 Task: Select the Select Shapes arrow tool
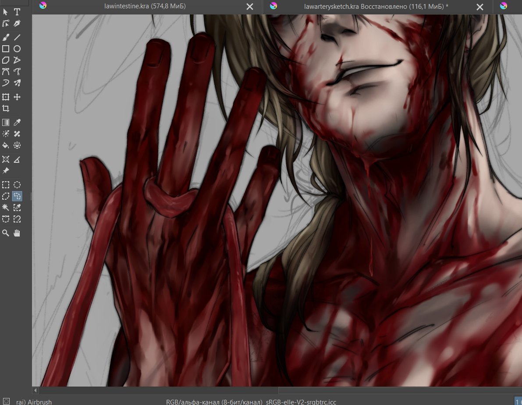point(6,12)
